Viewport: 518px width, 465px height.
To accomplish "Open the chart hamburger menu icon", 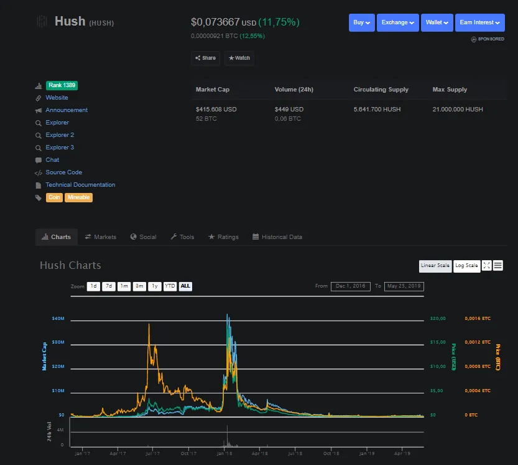I will tap(498, 266).
